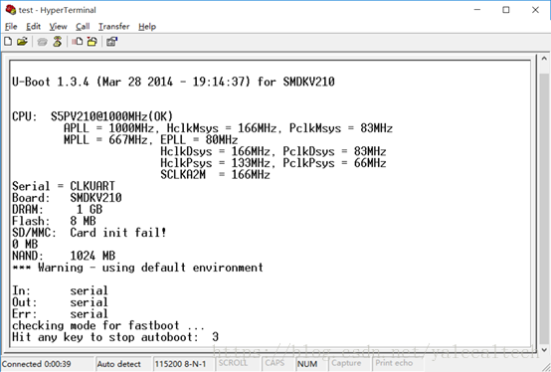Click the 'test - HyperTerminal' window title text
Image resolution: width=551 pixels, height=372 pixels.
point(57,10)
